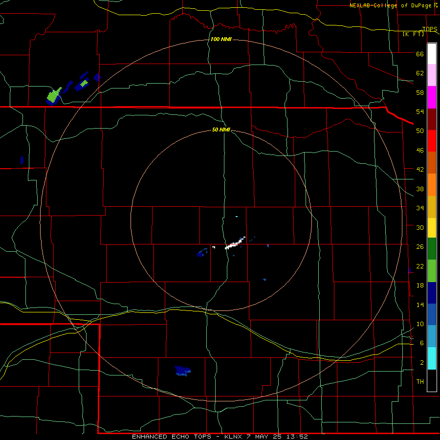This screenshot has width=440, height=440.
Task: Click the large blue echo blob in south
Action: point(182,371)
